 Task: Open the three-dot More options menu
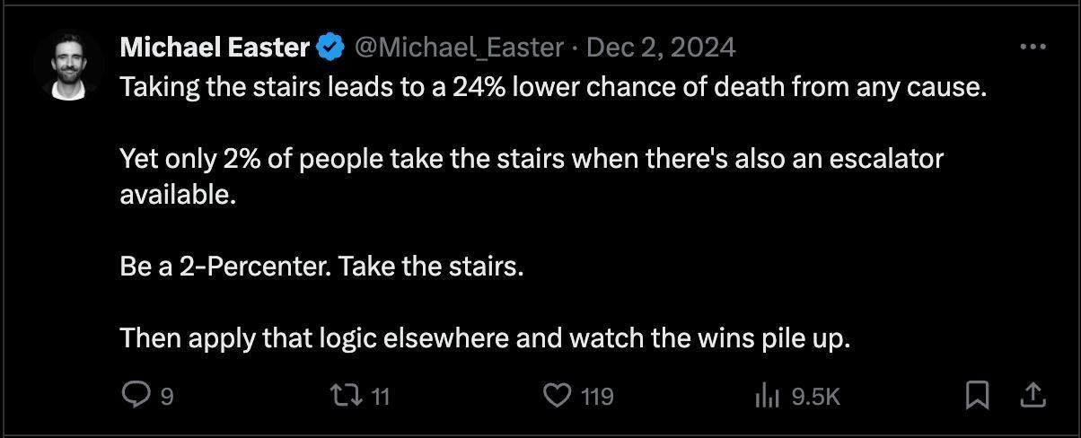coord(1033,48)
